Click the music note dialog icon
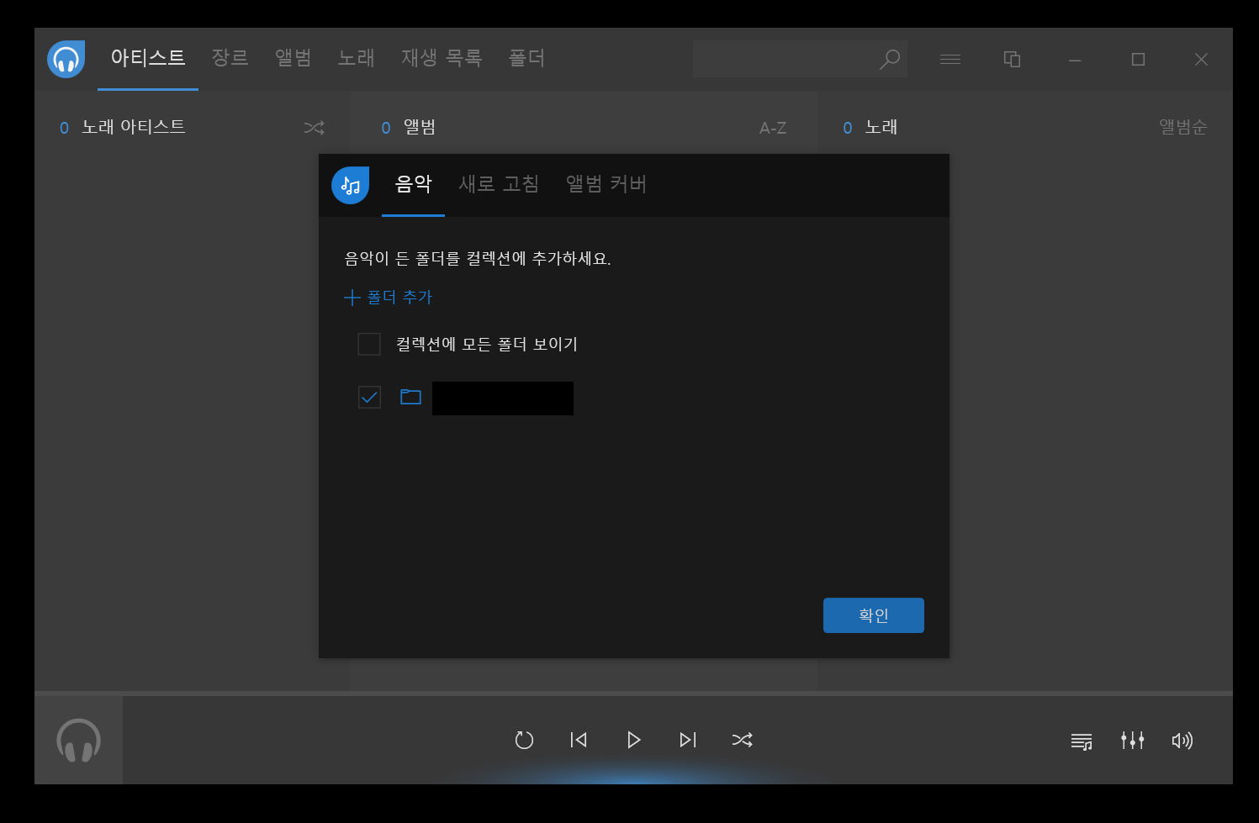This screenshot has height=823, width=1259. pyautogui.click(x=350, y=185)
